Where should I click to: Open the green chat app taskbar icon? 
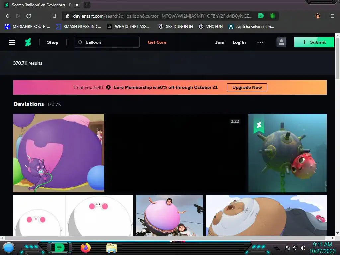coord(59,248)
